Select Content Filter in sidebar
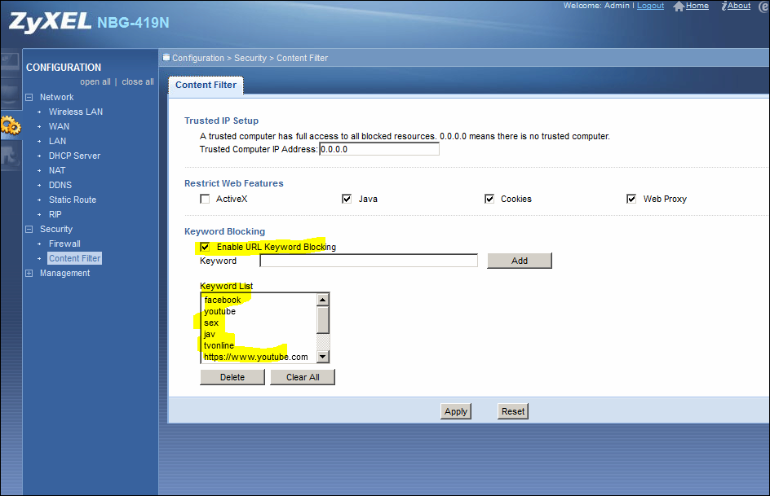 coord(75,258)
